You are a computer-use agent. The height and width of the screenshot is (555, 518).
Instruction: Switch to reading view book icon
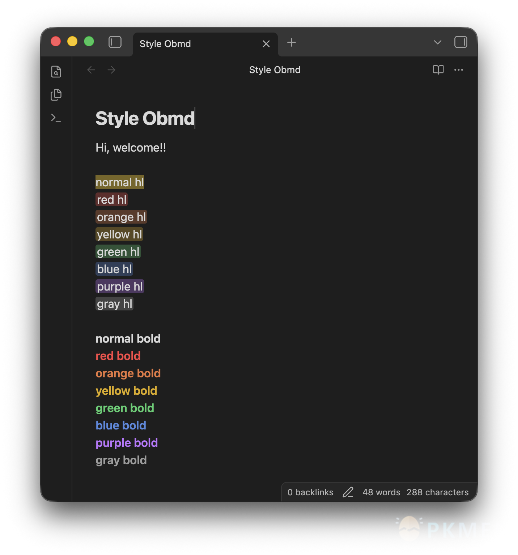tap(438, 70)
